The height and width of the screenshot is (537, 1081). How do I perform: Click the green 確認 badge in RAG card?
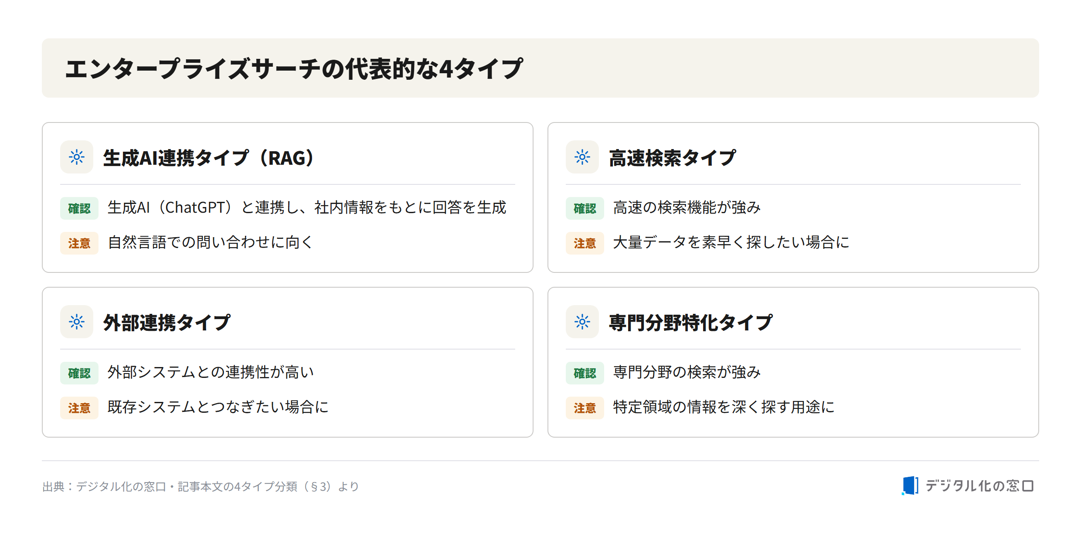(x=79, y=208)
